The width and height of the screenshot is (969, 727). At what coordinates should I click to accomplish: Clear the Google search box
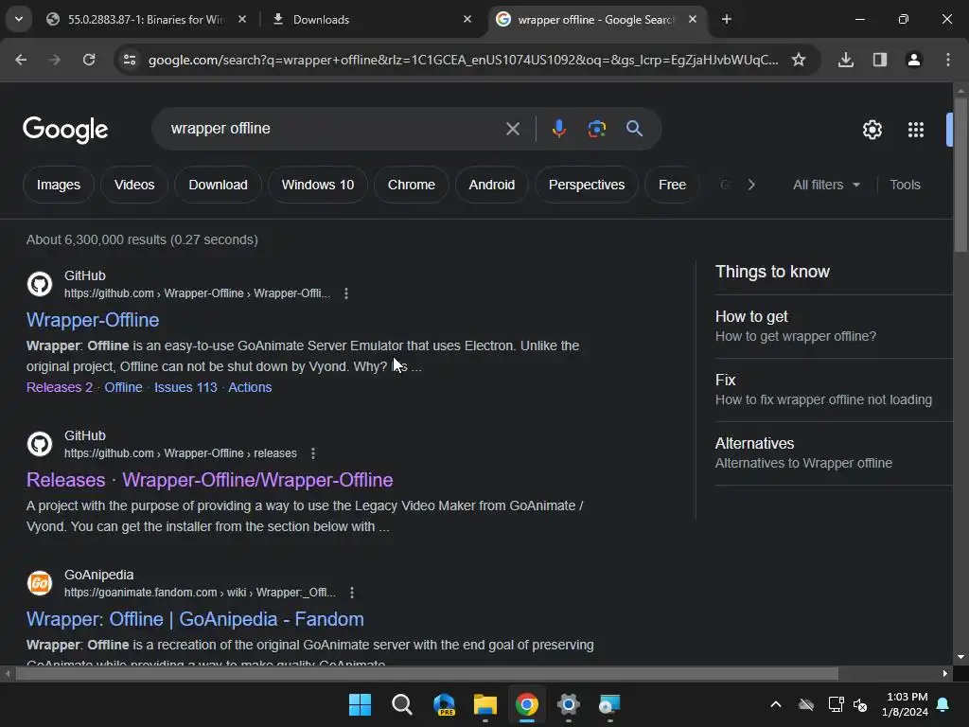point(512,129)
